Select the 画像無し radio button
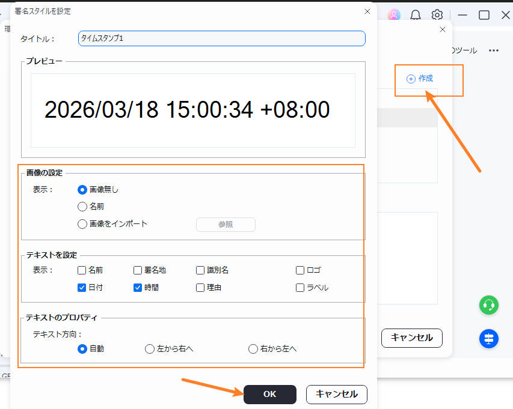The height and width of the screenshot is (409, 513). click(82, 190)
